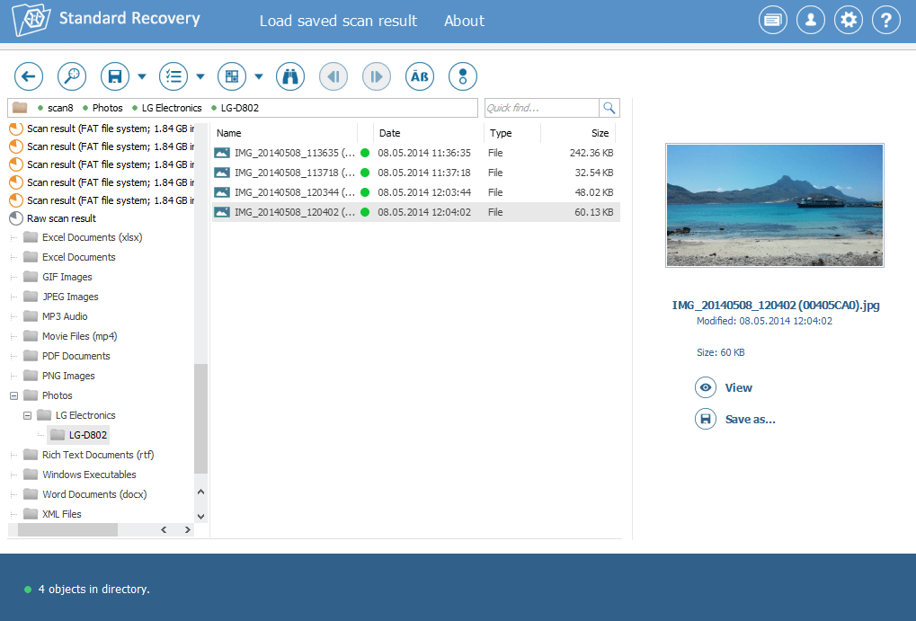Click LG Electronics in the path breadcrumb
The width and height of the screenshot is (916, 621).
pos(172,108)
